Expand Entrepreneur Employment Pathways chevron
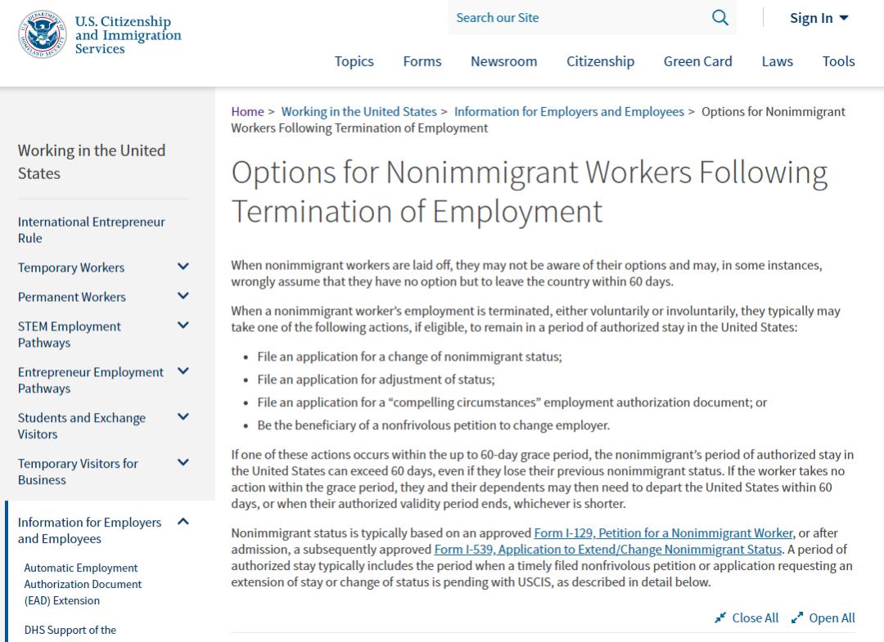Image resolution: width=884 pixels, height=642 pixels. [x=183, y=371]
